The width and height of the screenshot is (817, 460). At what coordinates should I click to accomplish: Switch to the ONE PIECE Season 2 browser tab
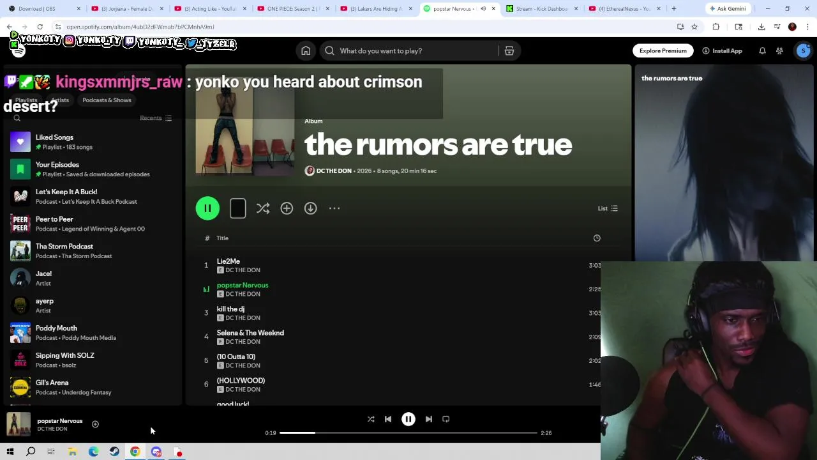[292, 8]
